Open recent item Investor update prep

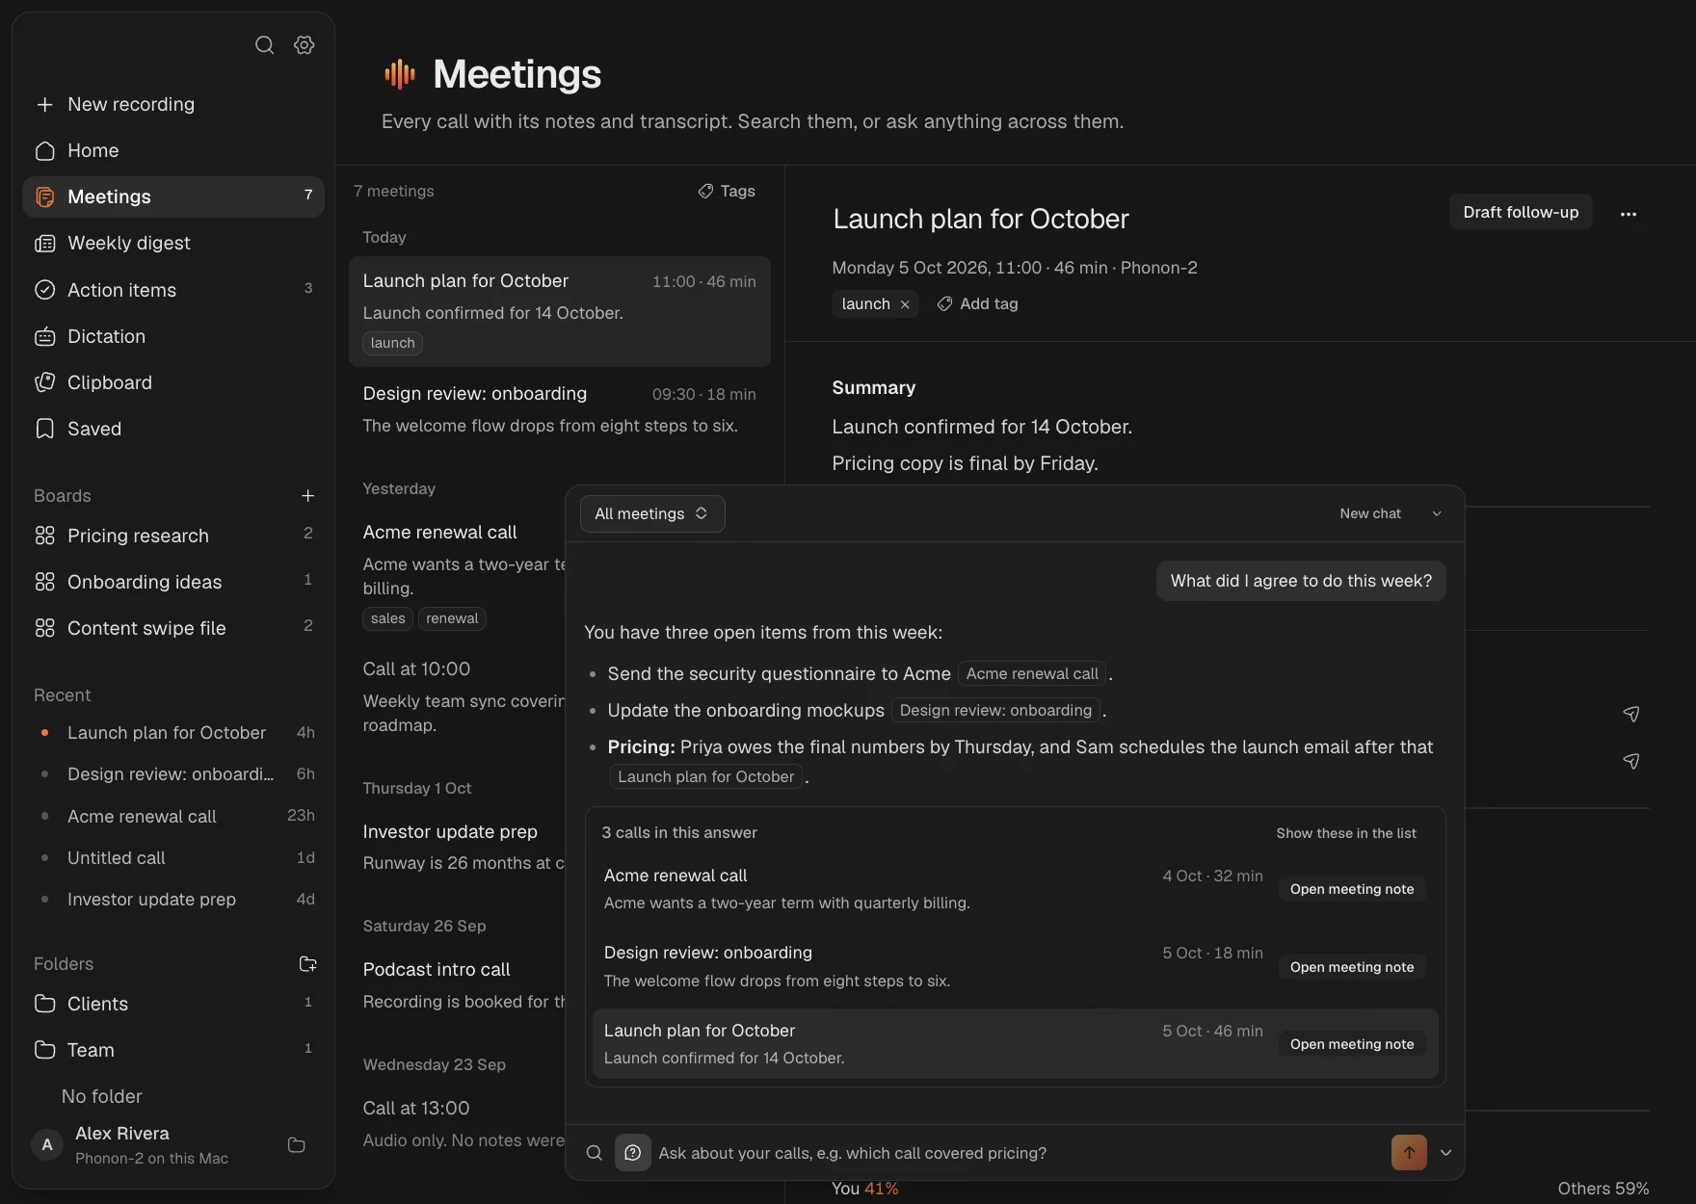tap(173, 899)
